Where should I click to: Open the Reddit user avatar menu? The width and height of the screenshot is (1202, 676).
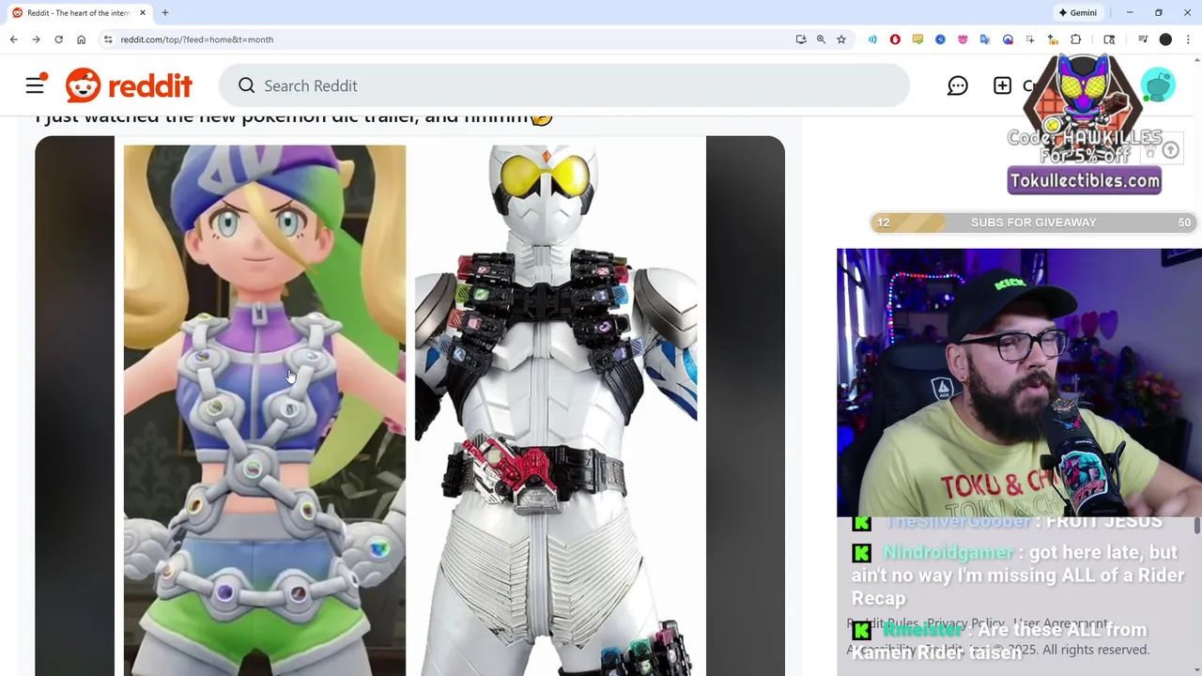[x=1158, y=85]
